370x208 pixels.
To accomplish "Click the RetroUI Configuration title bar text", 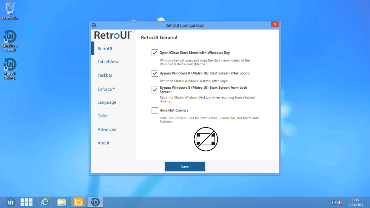I will 185,25.
